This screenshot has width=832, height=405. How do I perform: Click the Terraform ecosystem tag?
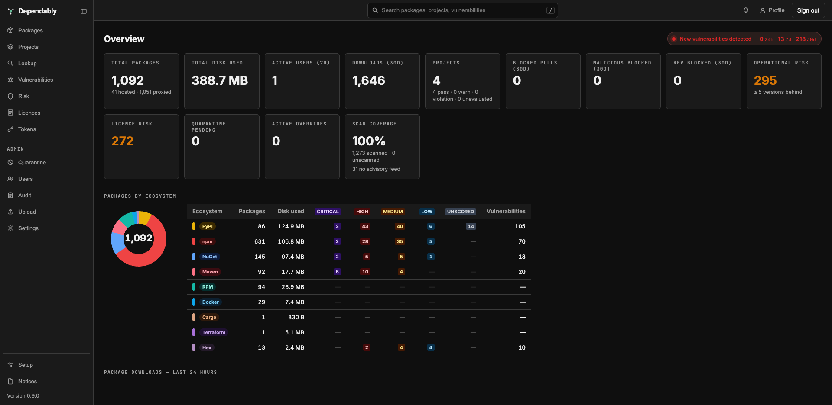tap(214, 332)
